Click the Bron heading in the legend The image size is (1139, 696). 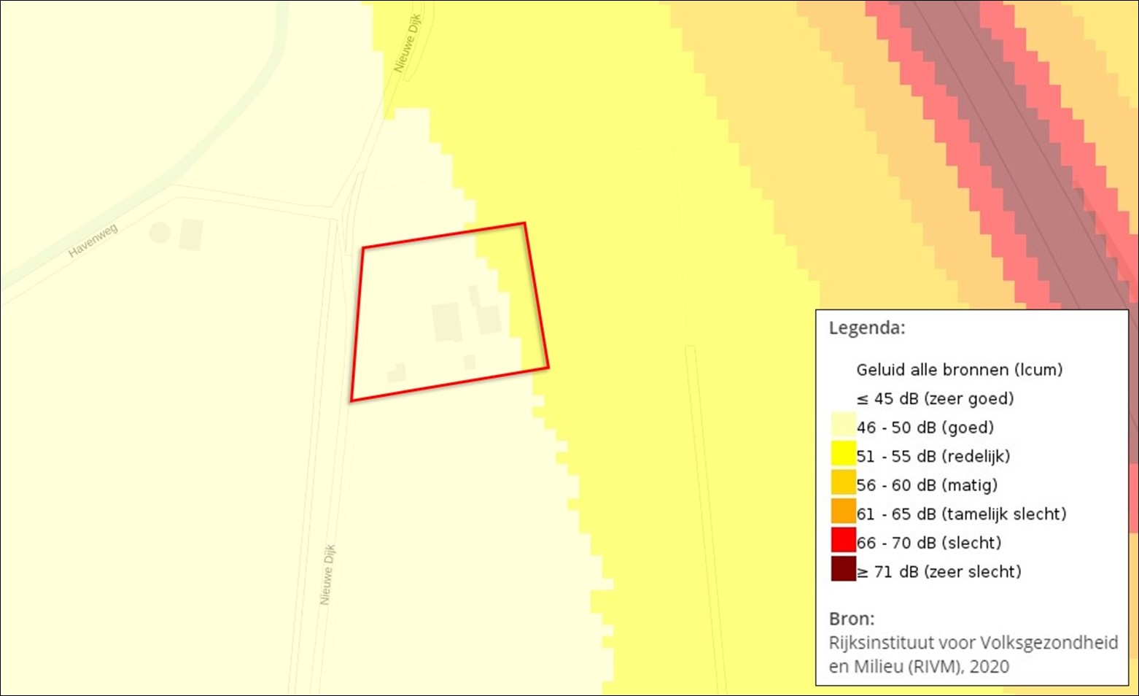852,619
